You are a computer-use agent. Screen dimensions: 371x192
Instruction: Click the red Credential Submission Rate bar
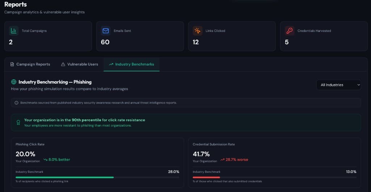click(206, 177)
